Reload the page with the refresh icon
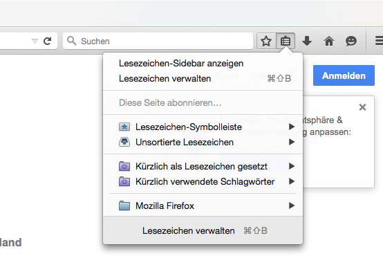This screenshot has width=383, height=265. click(x=47, y=41)
